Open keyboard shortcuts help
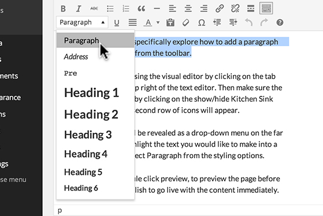Image resolution: width=323 pixels, height=216 pixels. (280, 23)
